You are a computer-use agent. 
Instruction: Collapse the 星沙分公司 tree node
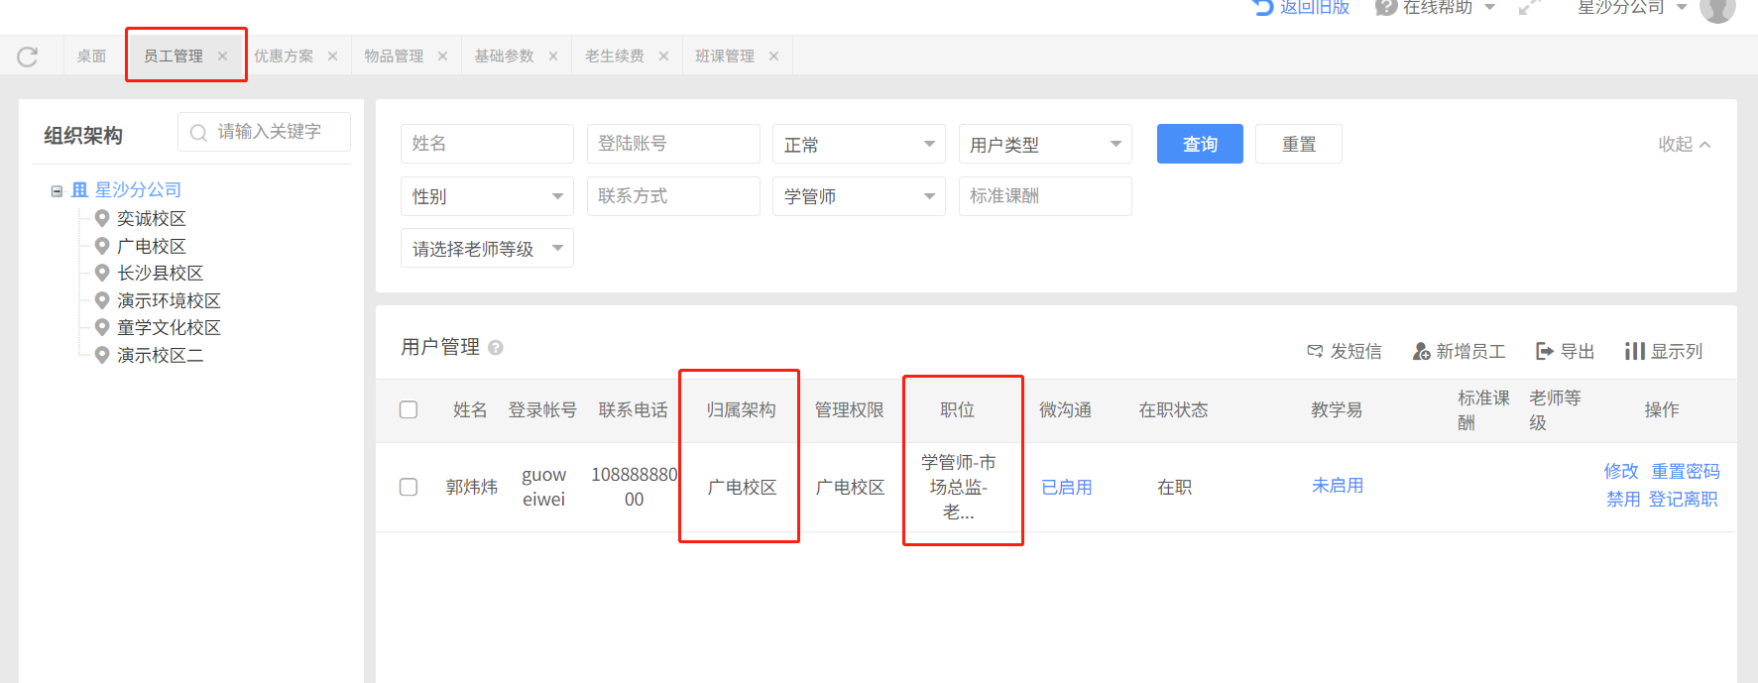pos(57,190)
